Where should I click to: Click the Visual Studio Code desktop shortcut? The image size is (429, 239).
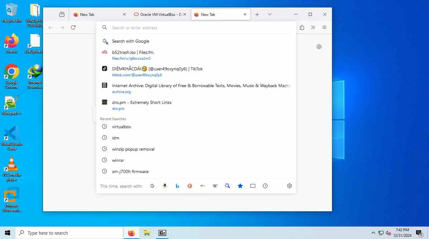12,138
